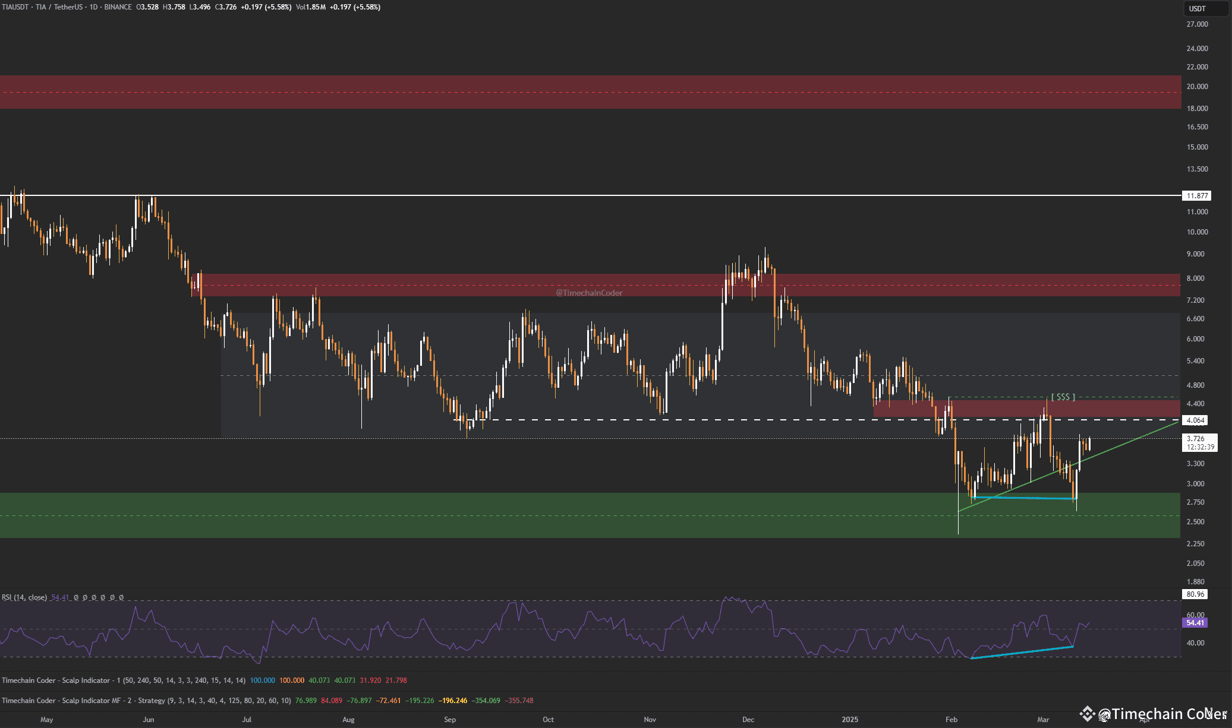The width and height of the screenshot is (1232, 728).
Task: Click the red 84.089 strategy value
Action: [x=332, y=701]
